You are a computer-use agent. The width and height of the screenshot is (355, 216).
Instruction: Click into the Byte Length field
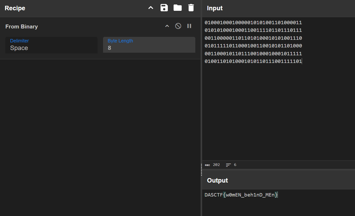(x=149, y=48)
